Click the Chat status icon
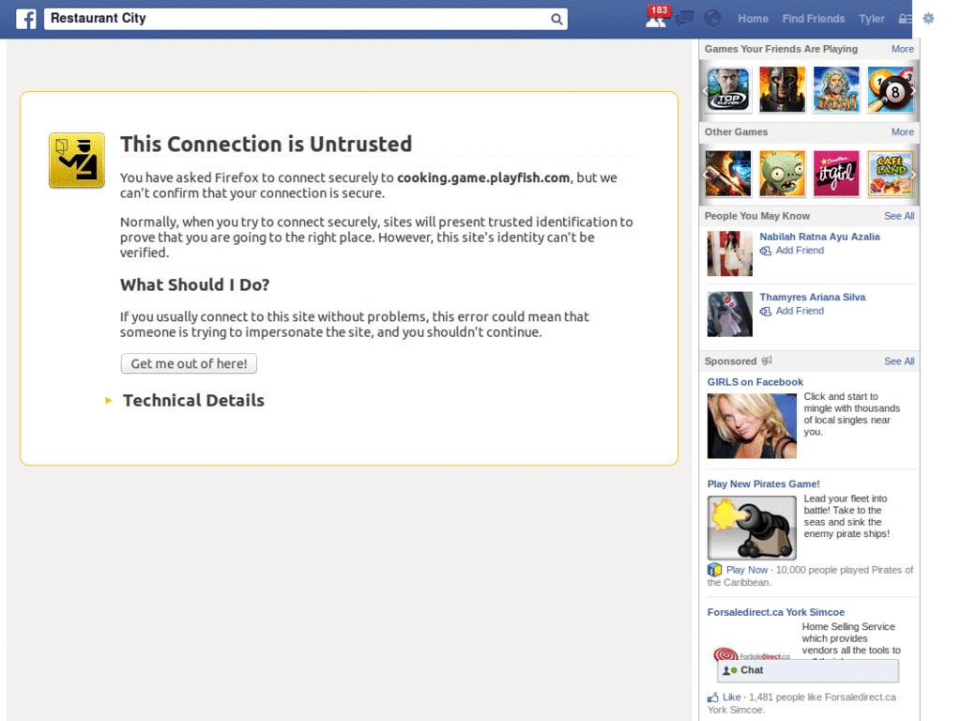 coord(729,670)
